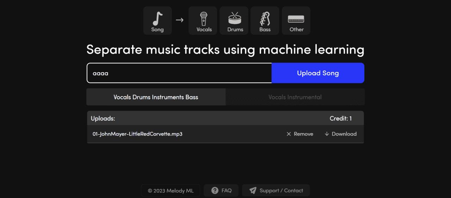Focus the input field containing aaaa
The image size is (451, 198).
179,73
